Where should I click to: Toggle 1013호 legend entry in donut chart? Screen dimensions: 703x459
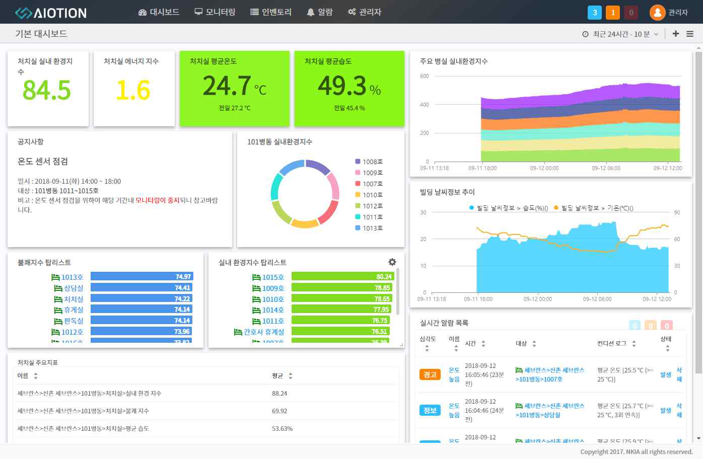[x=369, y=228]
